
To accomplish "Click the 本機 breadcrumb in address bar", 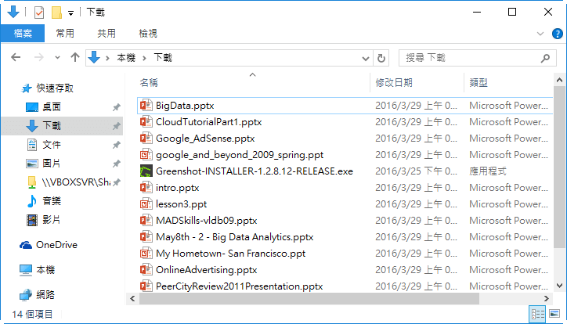I will [126, 58].
